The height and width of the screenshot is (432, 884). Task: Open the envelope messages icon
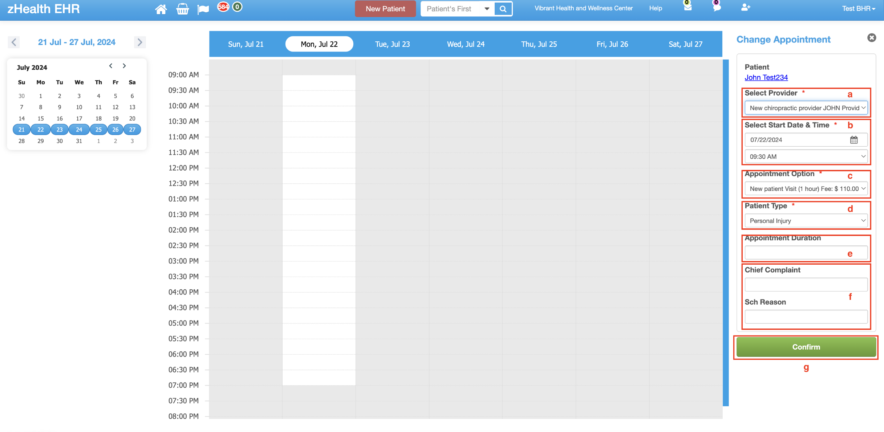688,7
